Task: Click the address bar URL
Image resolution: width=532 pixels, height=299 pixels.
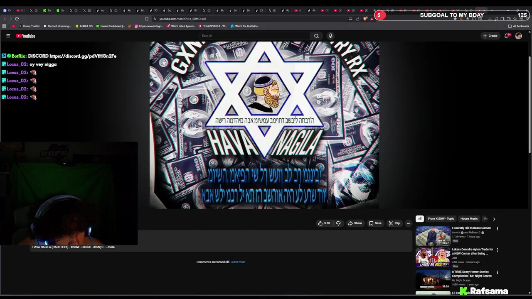Action: click(x=182, y=19)
